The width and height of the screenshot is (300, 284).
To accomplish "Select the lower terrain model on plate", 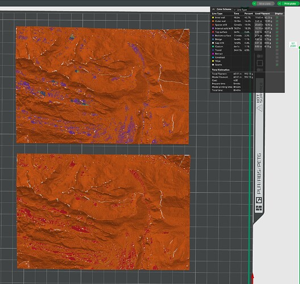I will 103,212.
